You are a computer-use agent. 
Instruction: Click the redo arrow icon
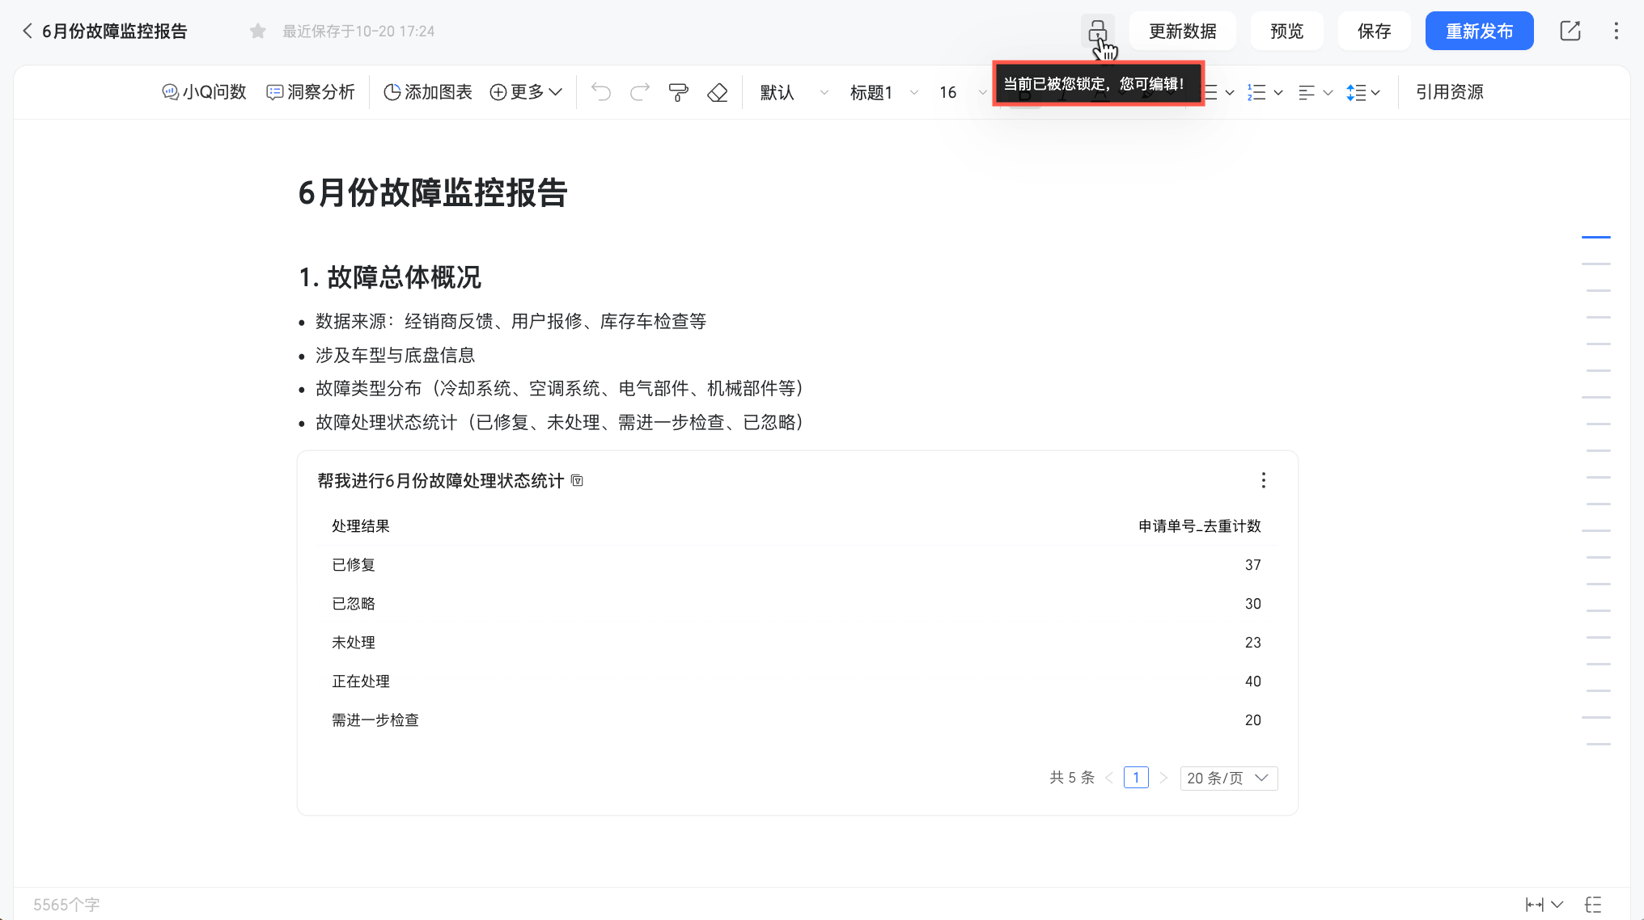639,92
